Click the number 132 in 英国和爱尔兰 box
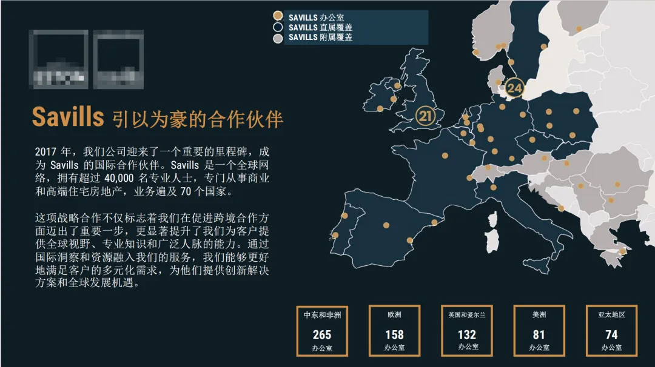Screen dimensions: 655x367 tap(466, 335)
